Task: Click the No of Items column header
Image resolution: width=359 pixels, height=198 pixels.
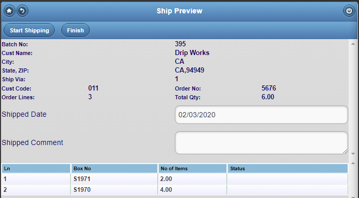Action: 192,169
